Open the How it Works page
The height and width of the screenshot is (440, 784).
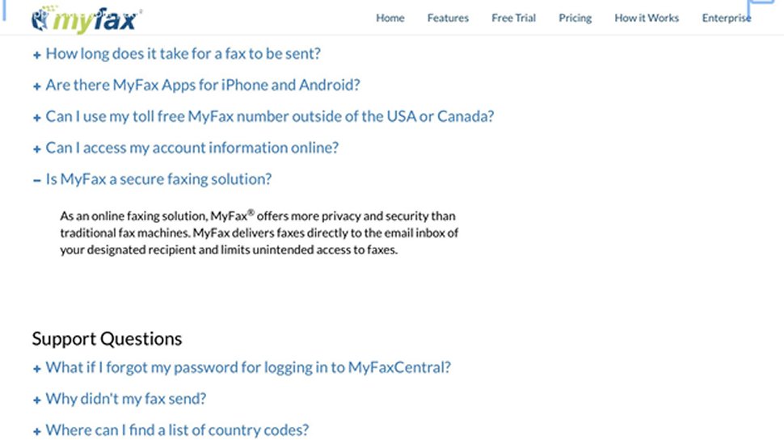click(x=647, y=18)
